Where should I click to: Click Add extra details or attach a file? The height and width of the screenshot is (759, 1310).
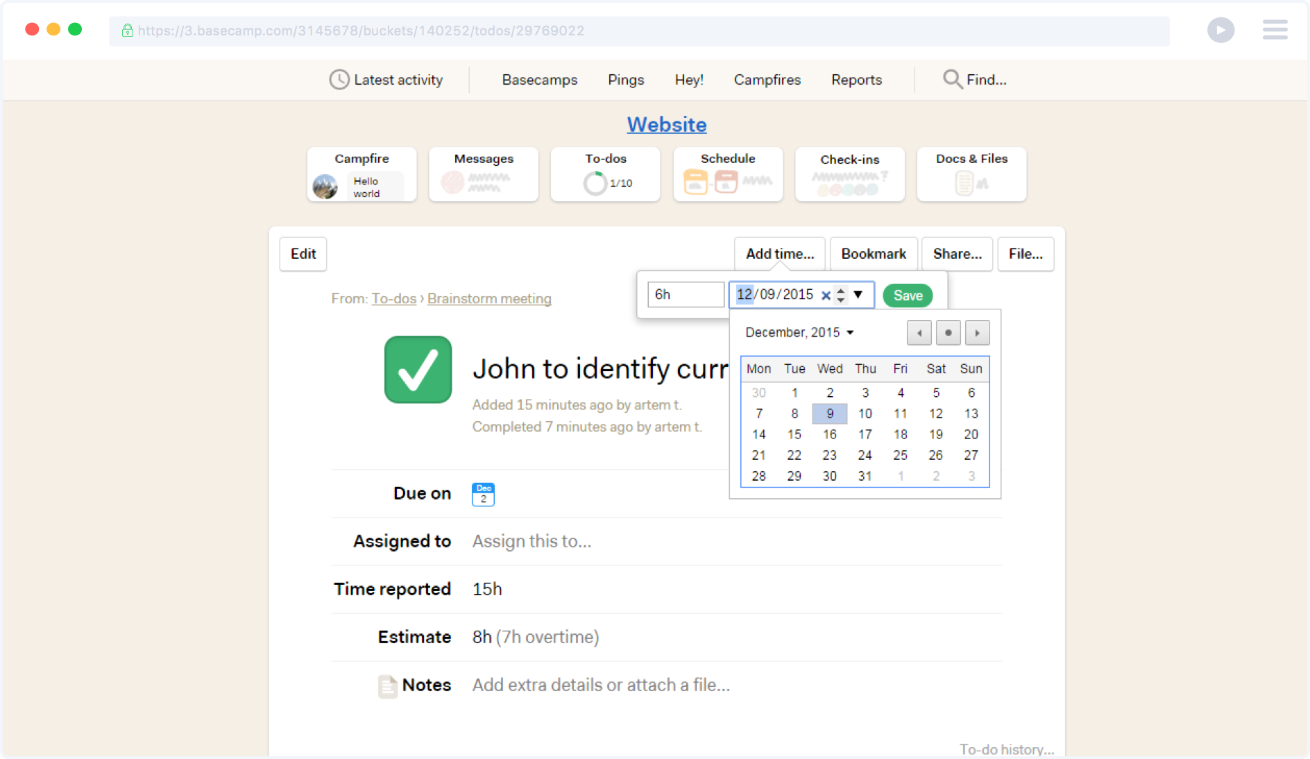[601, 685]
